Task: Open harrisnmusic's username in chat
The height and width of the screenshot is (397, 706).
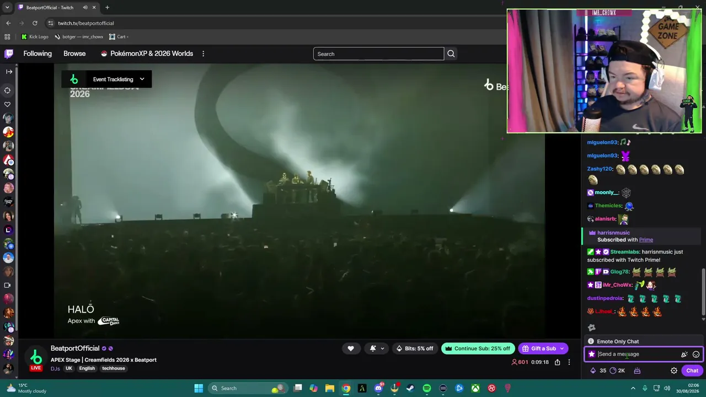Action: (613, 233)
